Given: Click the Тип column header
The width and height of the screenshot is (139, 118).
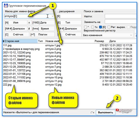Looking at the screenshot, I should click(40, 41).
